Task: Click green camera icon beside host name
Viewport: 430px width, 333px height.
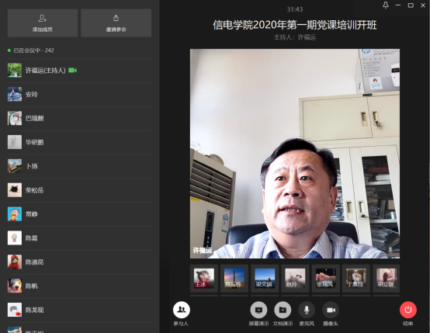Action: (72, 71)
